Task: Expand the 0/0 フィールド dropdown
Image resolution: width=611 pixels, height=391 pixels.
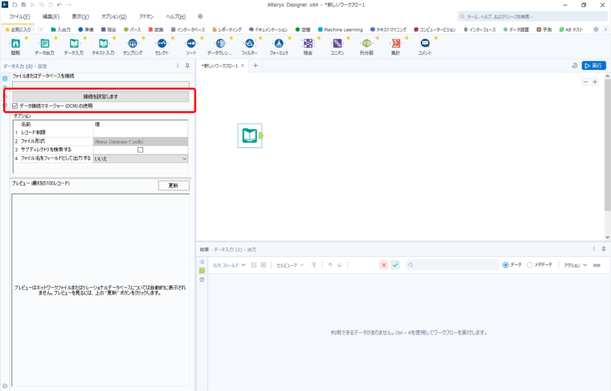Action: tap(229, 265)
